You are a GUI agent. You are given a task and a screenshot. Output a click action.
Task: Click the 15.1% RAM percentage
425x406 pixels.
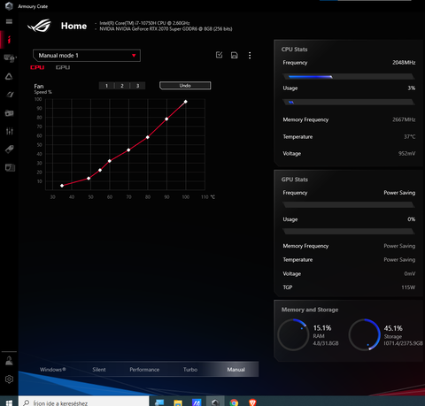pos(322,328)
